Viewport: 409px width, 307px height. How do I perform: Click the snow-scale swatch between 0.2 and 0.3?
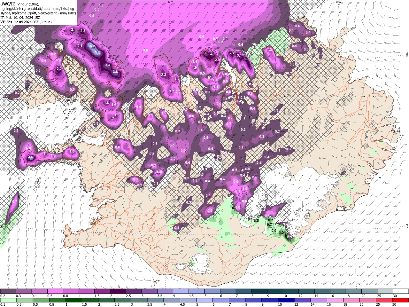(x=8, y=291)
